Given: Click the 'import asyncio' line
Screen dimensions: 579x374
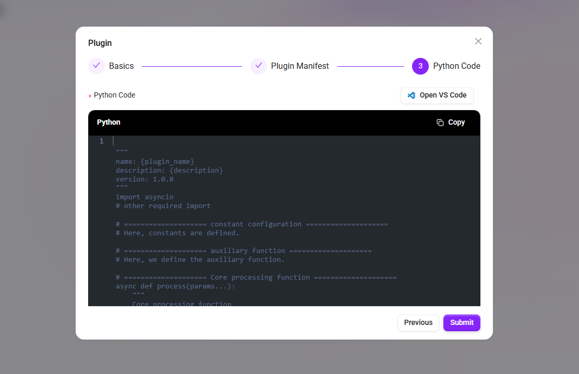Looking at the screenshot, I should 144,197.
